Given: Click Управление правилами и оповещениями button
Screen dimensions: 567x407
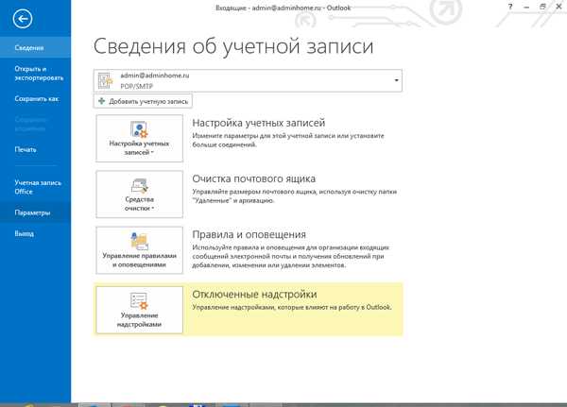Looking at the screenshot, I should [140, 250].
